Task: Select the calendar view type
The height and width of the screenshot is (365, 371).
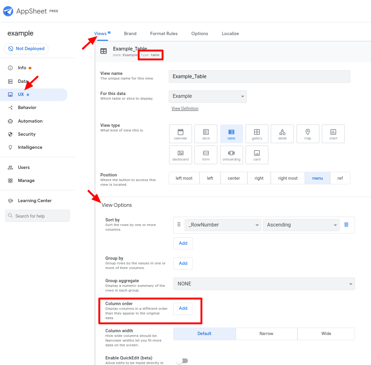Action: click(180, 134)
